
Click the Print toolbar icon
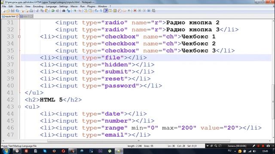(x=31, y=11)
